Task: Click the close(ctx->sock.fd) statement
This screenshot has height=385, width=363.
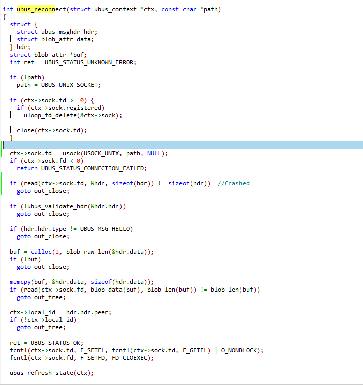Action: click(51, 130)
